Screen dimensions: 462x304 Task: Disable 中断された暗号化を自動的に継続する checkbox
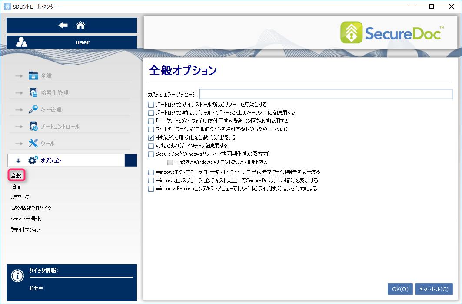point(151,137)
